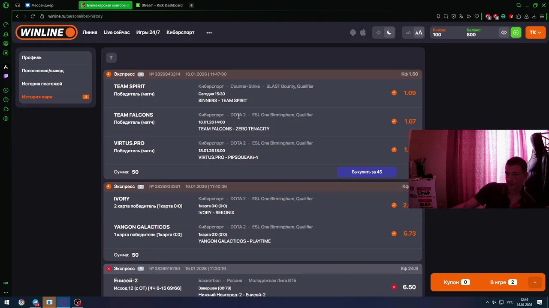Switch the РУС keyboard language indicator
This screenshot has height=308, width=549.
(x=510, y=302)
